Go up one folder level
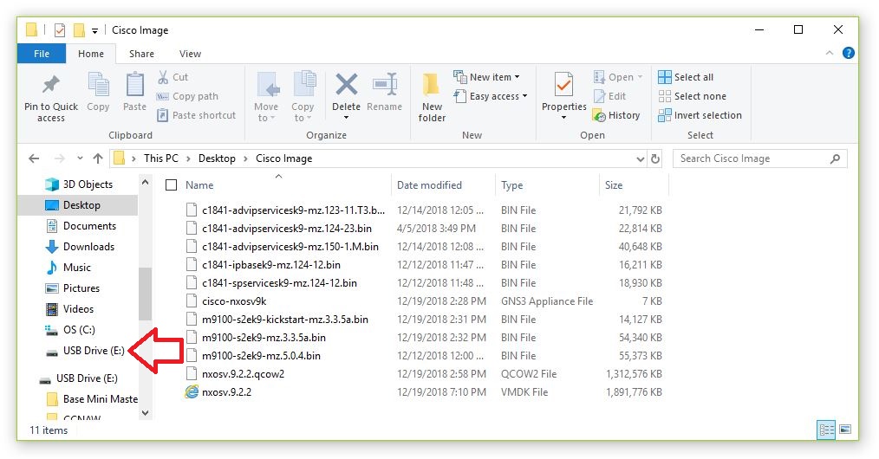879x459 pixels. click(x=98, y=158)
